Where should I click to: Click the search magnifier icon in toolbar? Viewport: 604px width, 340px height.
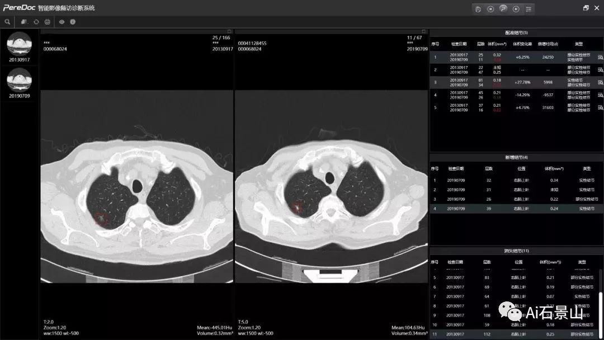coord(7,22)
